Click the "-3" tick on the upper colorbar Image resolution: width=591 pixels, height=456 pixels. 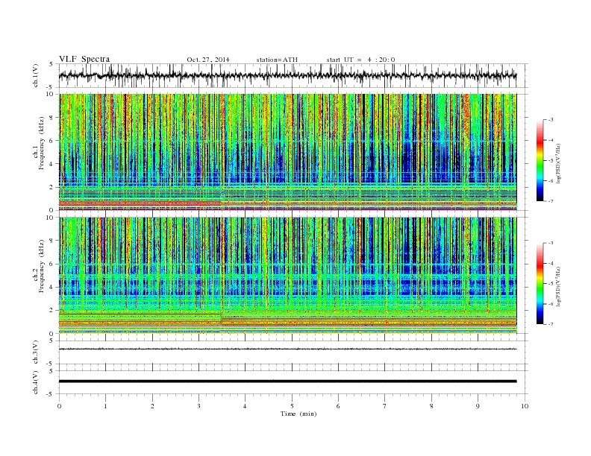[x=551, y=120]
